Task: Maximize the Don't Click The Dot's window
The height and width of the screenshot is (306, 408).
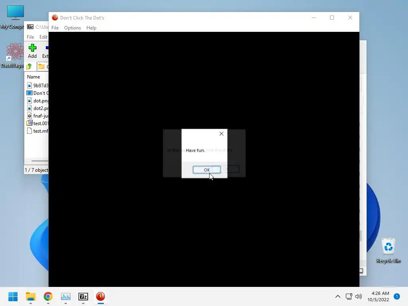Action: click(x=332, y=18)
